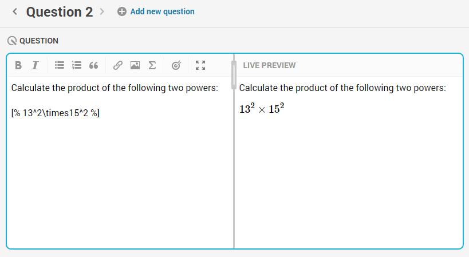Click the Add new question link
The image size is (469, 257).
[162, 11]
